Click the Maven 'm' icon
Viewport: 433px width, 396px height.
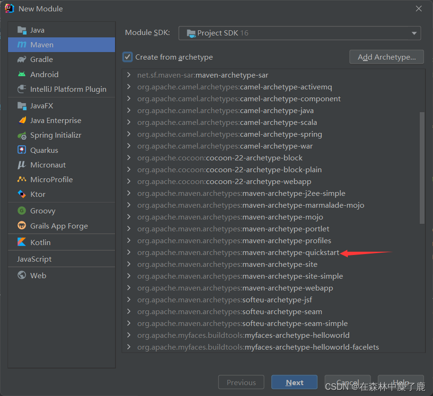22,44
